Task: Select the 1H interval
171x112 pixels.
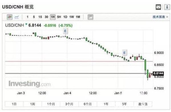Action: tap(53, 17)
